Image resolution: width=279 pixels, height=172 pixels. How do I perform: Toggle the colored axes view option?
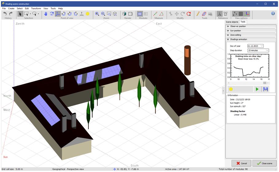(247, 14)
